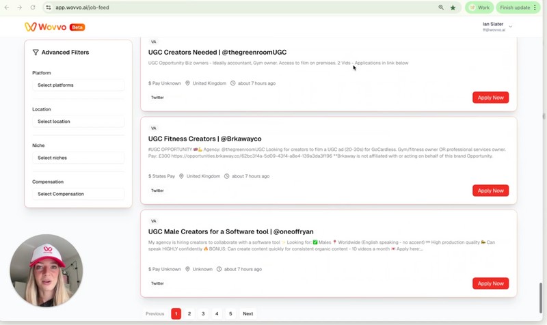Click United Kingdom on Brkawayco card

pyautogui.click(x=203, y=176)
